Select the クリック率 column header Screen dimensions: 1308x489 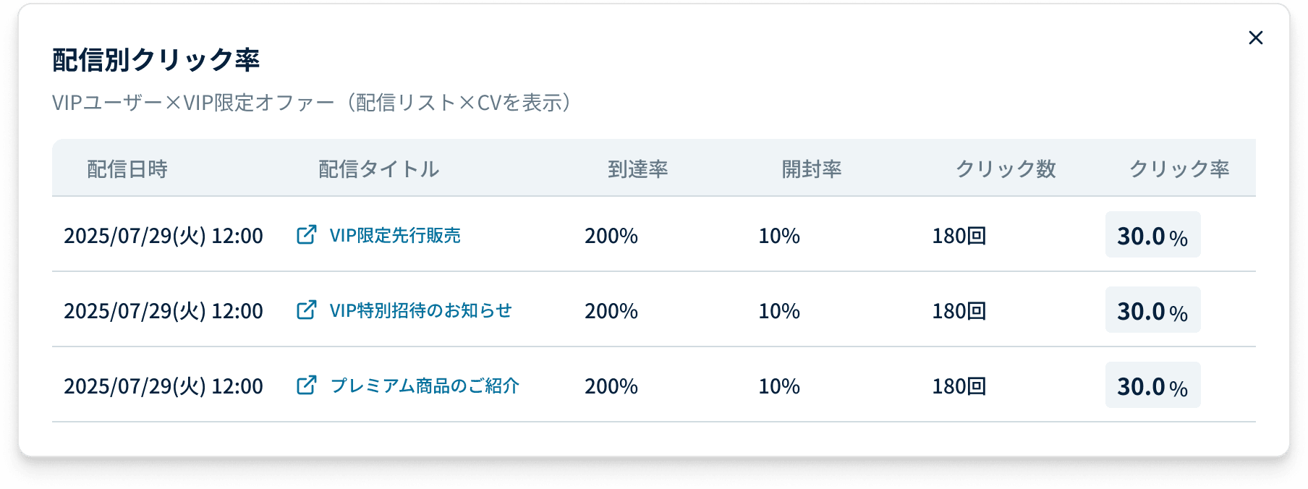[1179, 169]
